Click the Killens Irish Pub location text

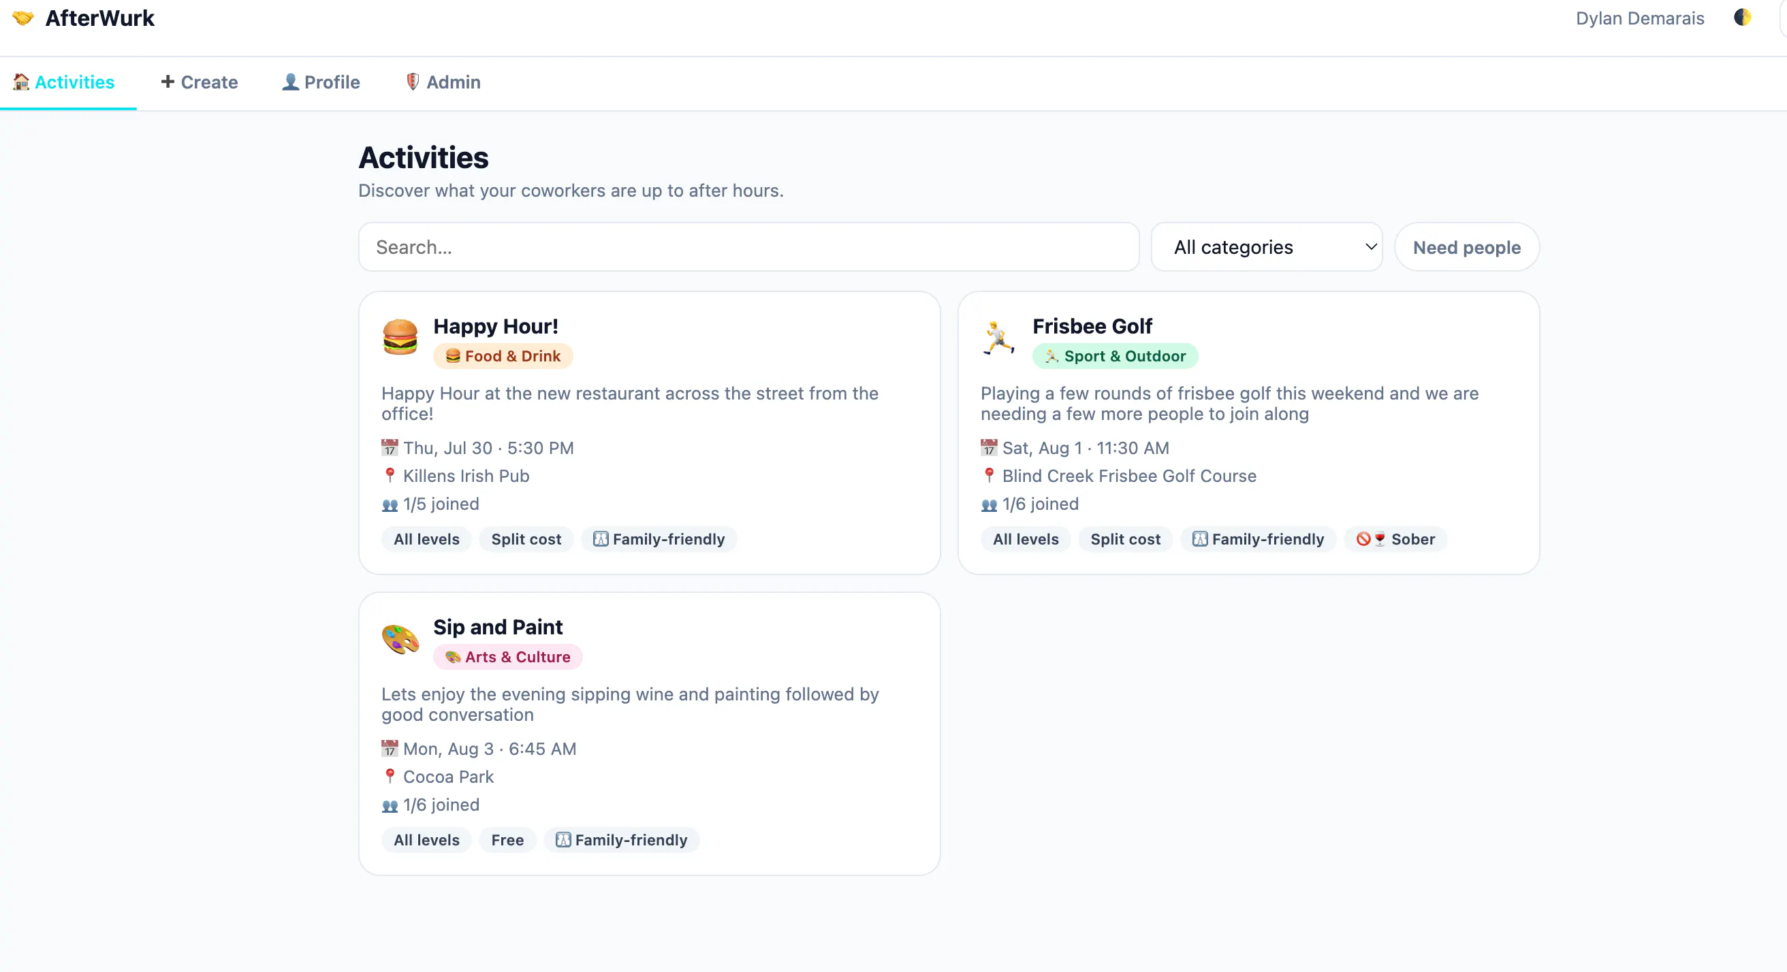click(x=466, y=476)
